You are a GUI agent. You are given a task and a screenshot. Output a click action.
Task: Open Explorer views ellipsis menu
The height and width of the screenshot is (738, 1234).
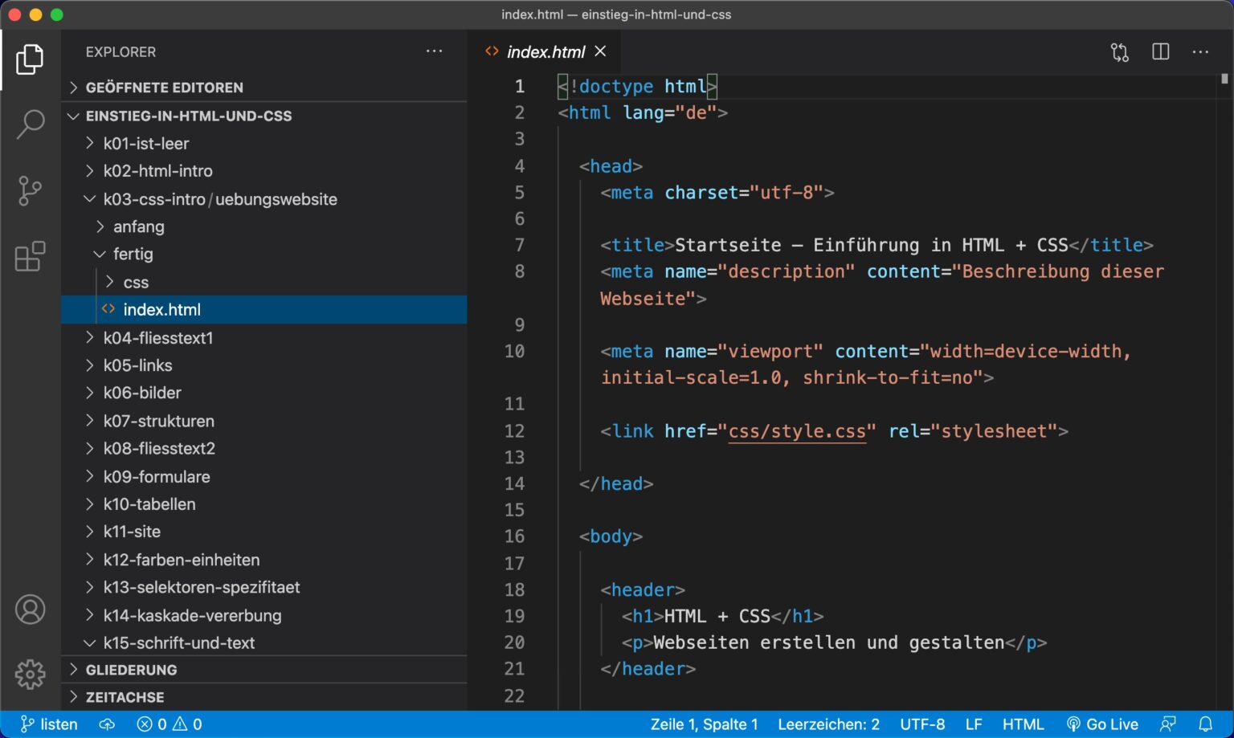point(434,51)
